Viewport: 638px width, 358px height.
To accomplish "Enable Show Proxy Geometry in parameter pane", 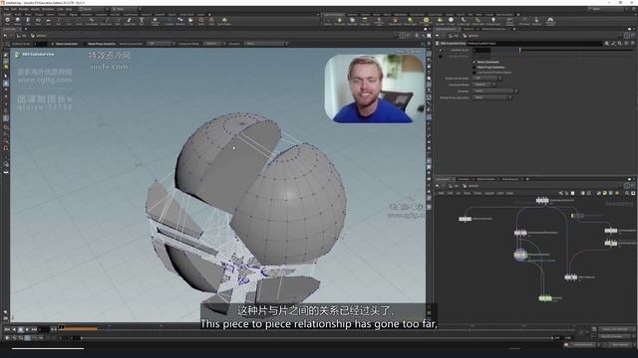I will point(475,67).
